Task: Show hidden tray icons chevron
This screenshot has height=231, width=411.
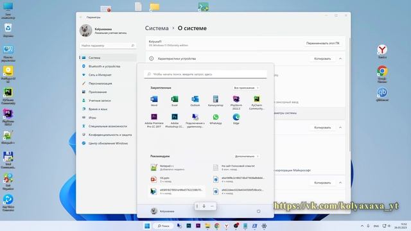Action: click(362, 226)
